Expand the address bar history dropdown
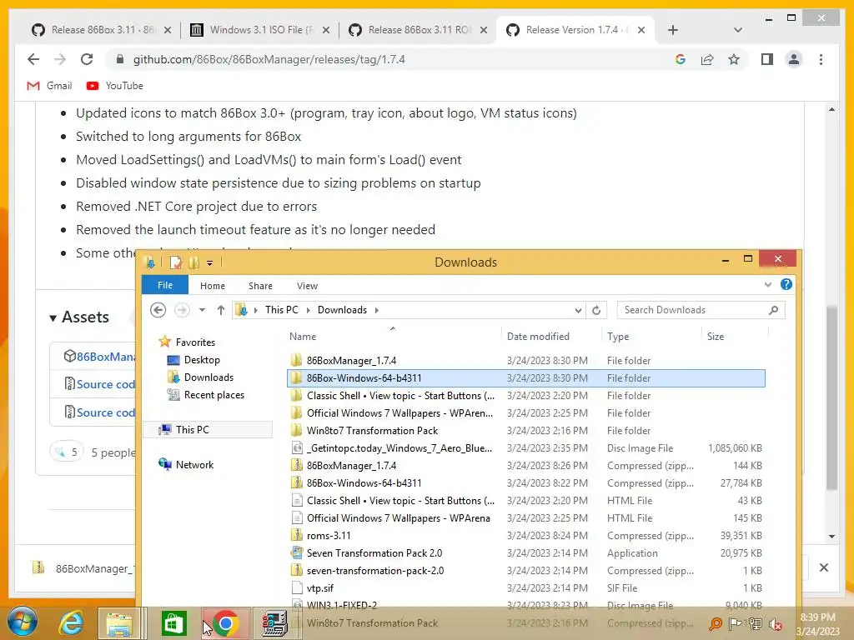854x640 pixels. pyautogui.click(x=578, y=310)
